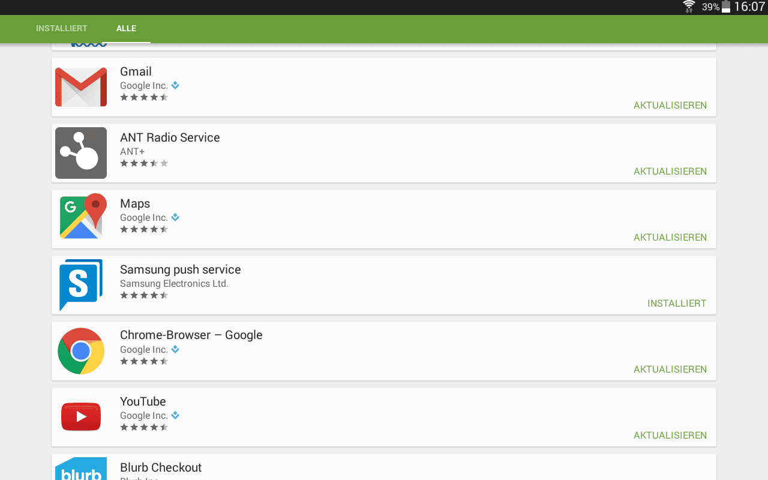This screenshot has width=768, height=480.
Task: Tap the battery indicator in status bar
Action: tap(726, 7)
